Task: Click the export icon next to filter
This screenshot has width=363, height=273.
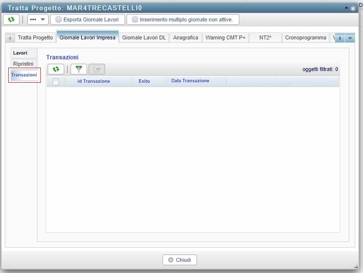Action: coord(96,70)
